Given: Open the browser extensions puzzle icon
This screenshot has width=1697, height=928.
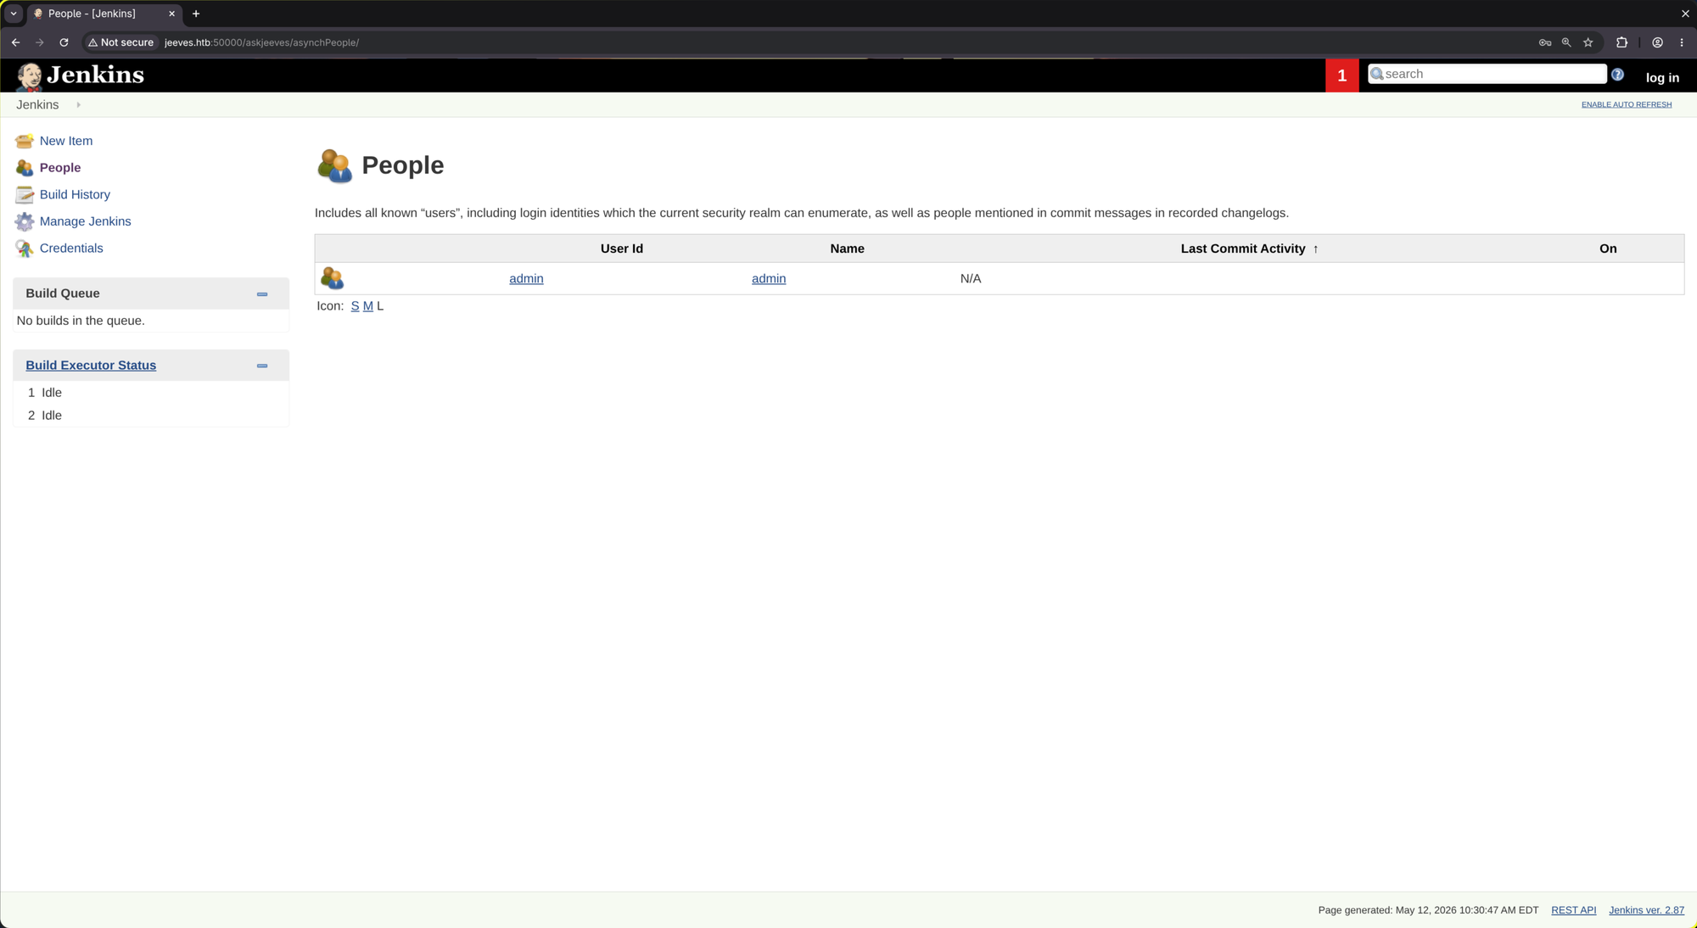Looking at the screenshot, I should pyautogui.click(x=1621, y=42).
